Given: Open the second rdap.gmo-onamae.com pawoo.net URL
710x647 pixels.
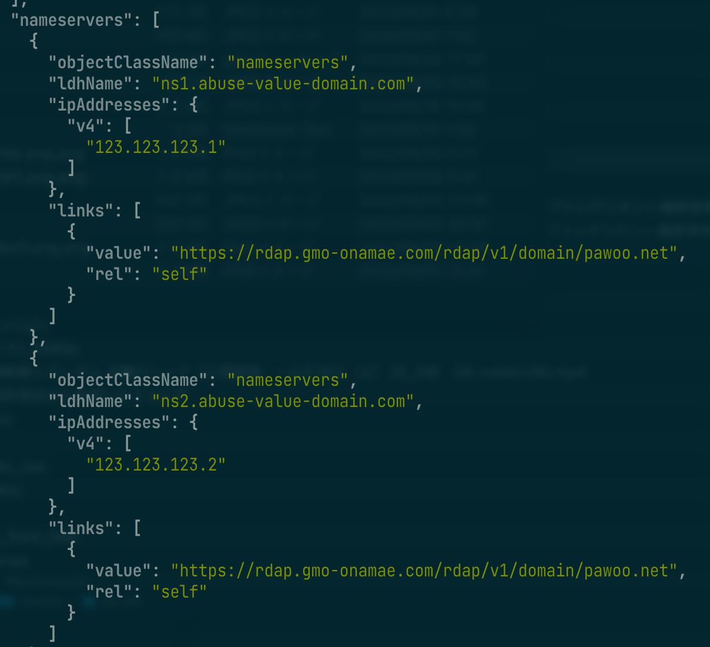Looking at the screenshot, I should [424, 571].
